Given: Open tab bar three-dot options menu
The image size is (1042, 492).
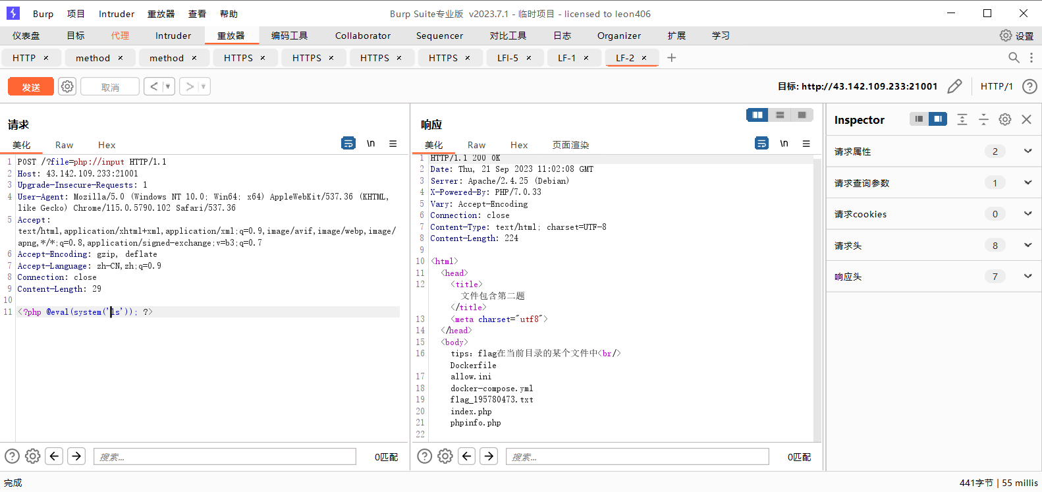Looking at the screenshot, I should 1031,58.
